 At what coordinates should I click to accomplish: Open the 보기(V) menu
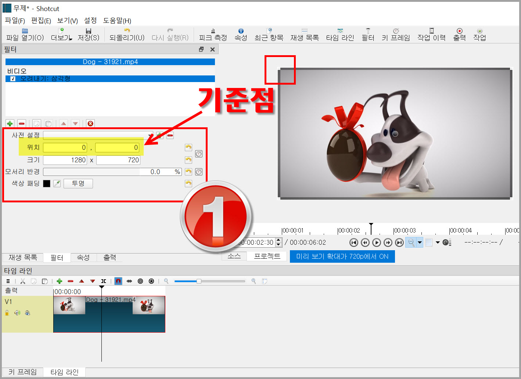click(68, 21)
